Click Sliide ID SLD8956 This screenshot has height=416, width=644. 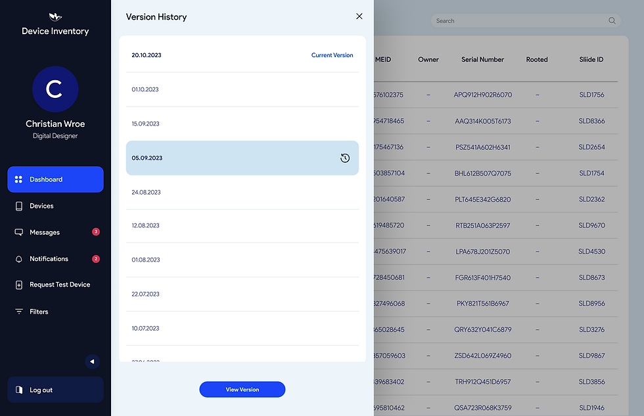pos(591,304)
